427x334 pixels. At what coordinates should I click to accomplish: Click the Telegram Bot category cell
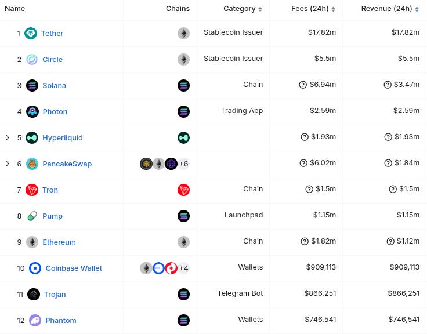tap(240, 293)
